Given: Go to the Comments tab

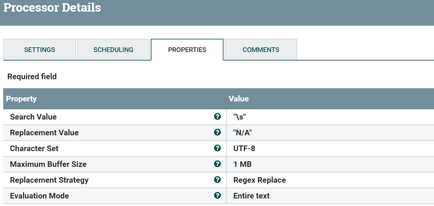Looking at the screenshot, I should (261, 50).
